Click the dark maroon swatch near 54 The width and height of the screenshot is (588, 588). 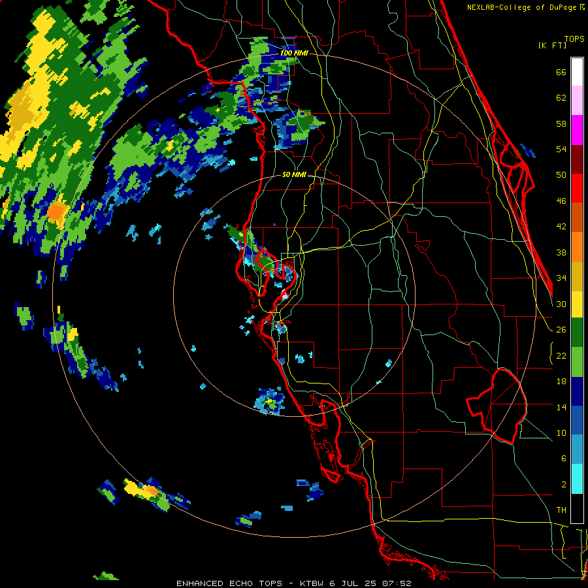tap(577, 159)
